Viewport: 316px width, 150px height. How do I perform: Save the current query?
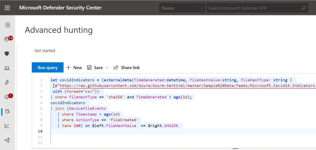[x=95, y=68]
